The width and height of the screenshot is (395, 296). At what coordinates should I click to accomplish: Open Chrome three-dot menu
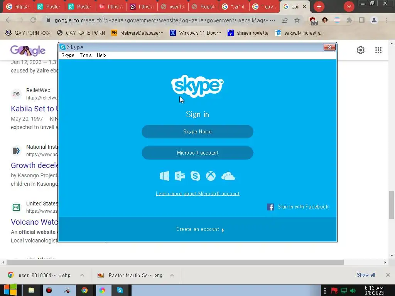(387, 20)
